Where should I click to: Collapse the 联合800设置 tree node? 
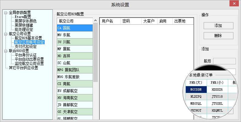pos(6,51)
